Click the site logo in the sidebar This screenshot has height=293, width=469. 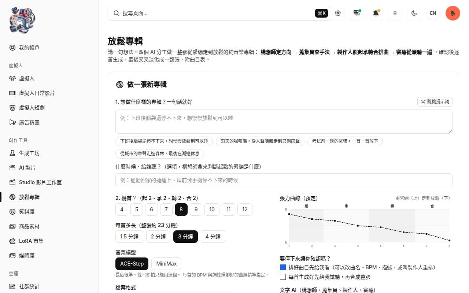22,20
